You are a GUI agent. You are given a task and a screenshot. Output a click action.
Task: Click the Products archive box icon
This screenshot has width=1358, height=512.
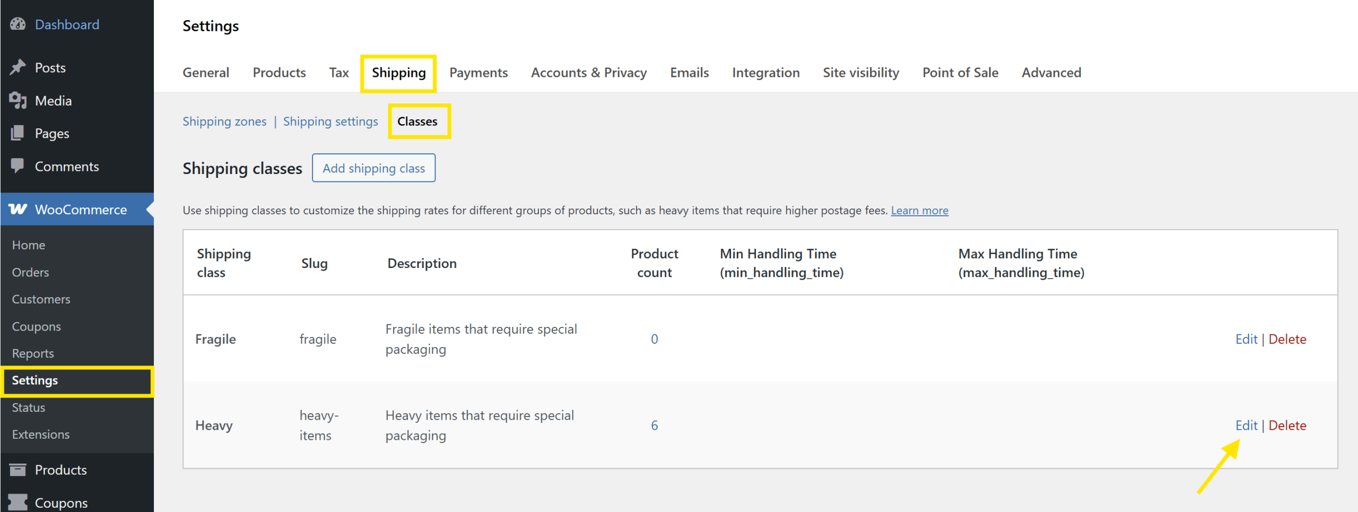point(18,470)
